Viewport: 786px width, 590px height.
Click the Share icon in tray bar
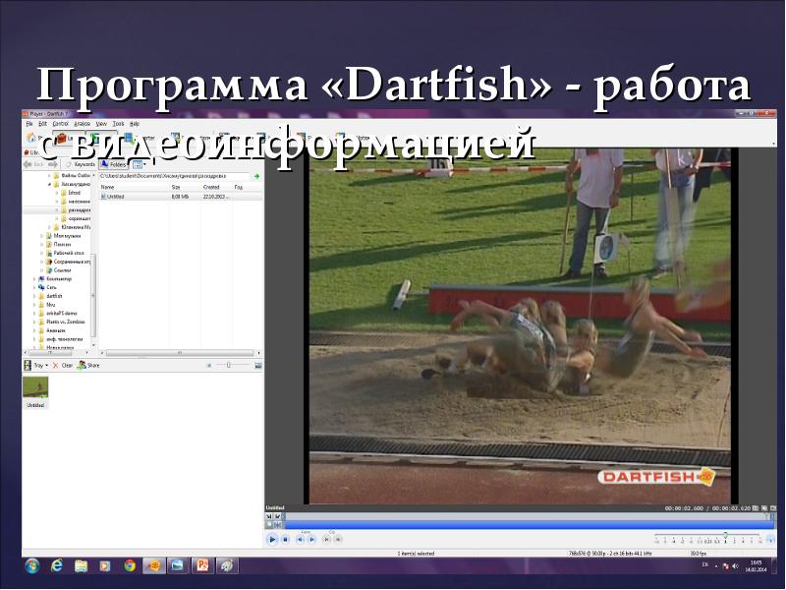(x=82, y=365)
